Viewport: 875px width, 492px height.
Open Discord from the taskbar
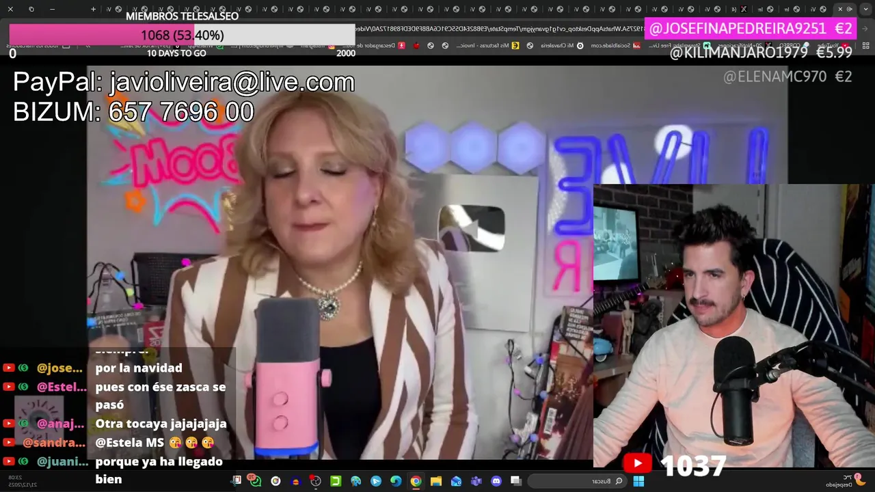(496, 481)
